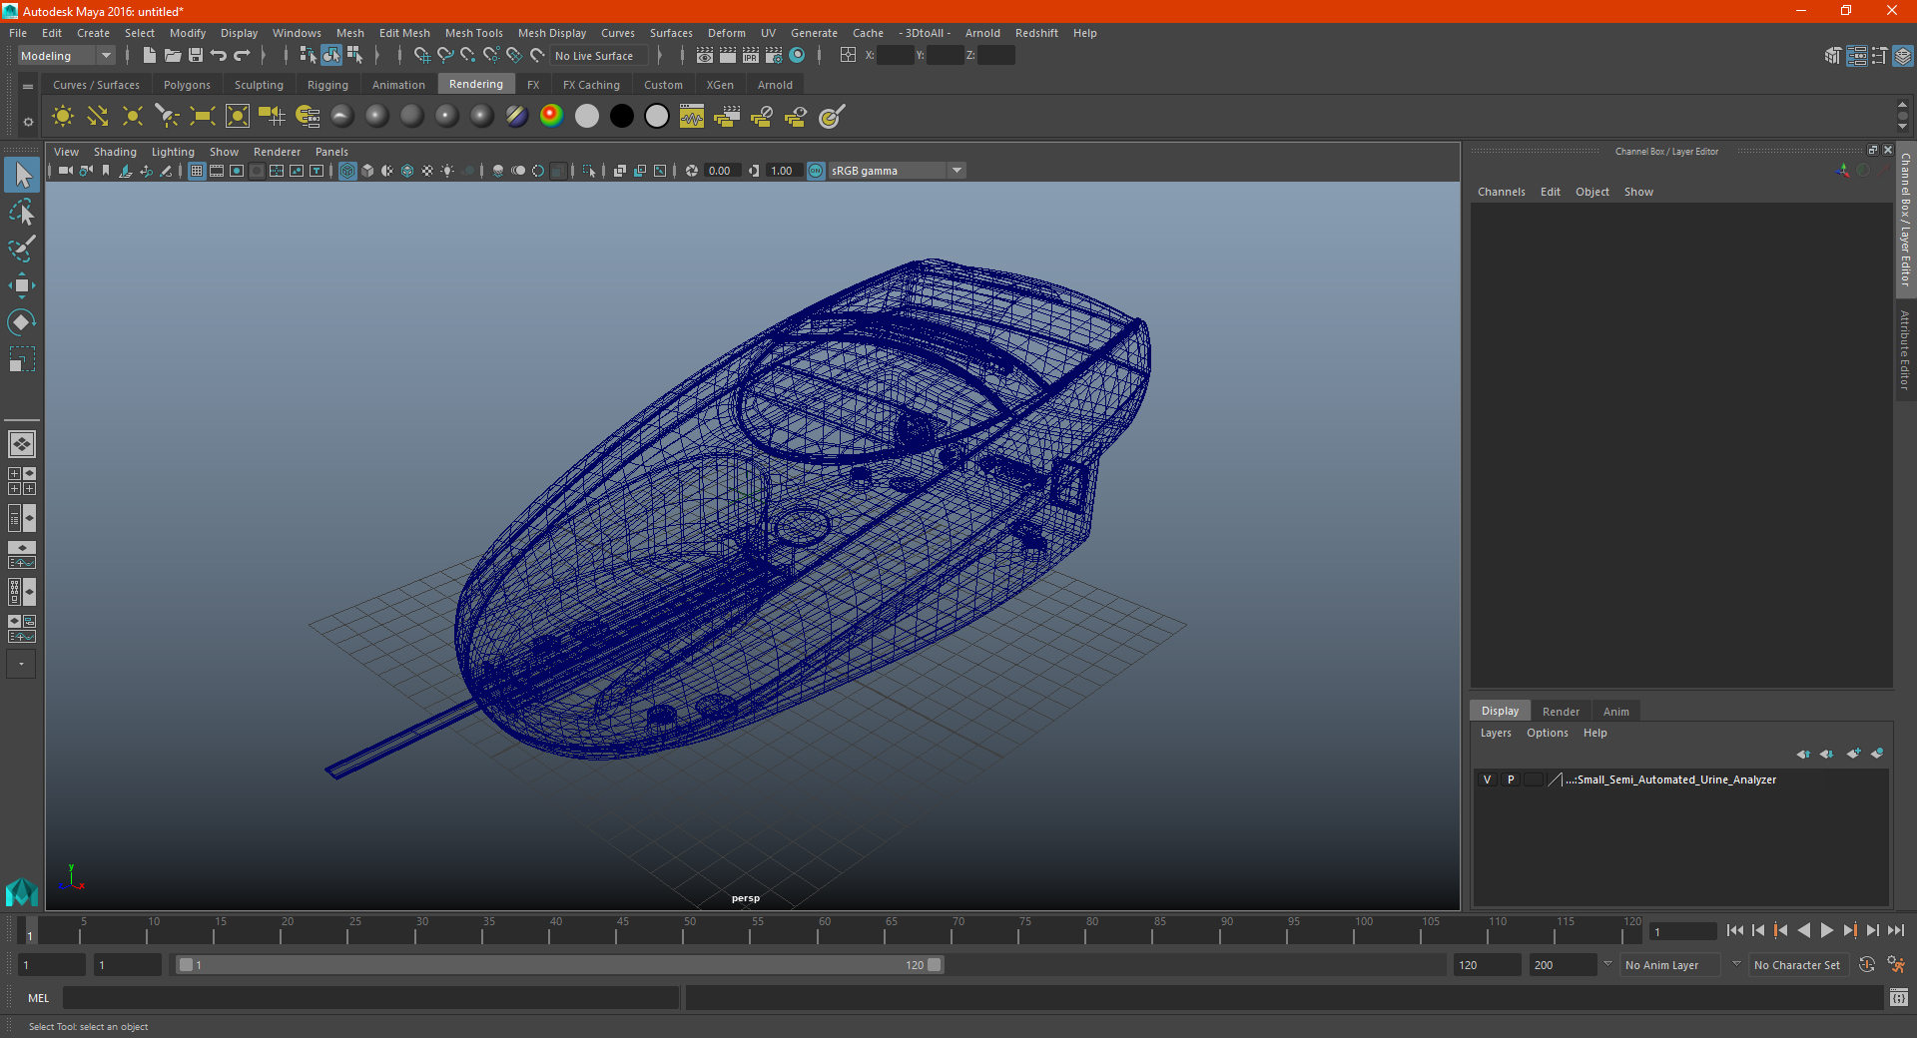Open the shelf tab menu icon
Screen dimensions: 1917x1038
[28, 87]
